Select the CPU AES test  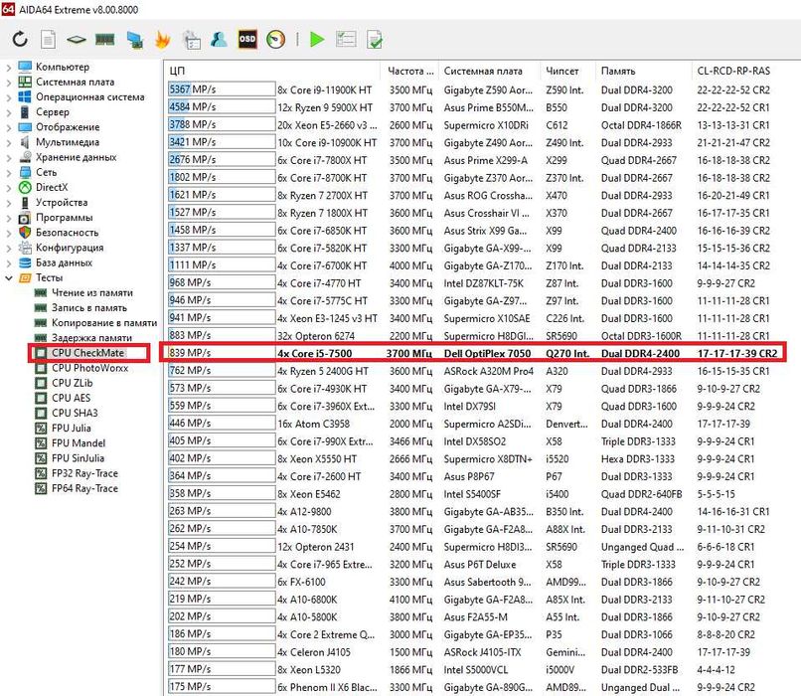(71, 398)
